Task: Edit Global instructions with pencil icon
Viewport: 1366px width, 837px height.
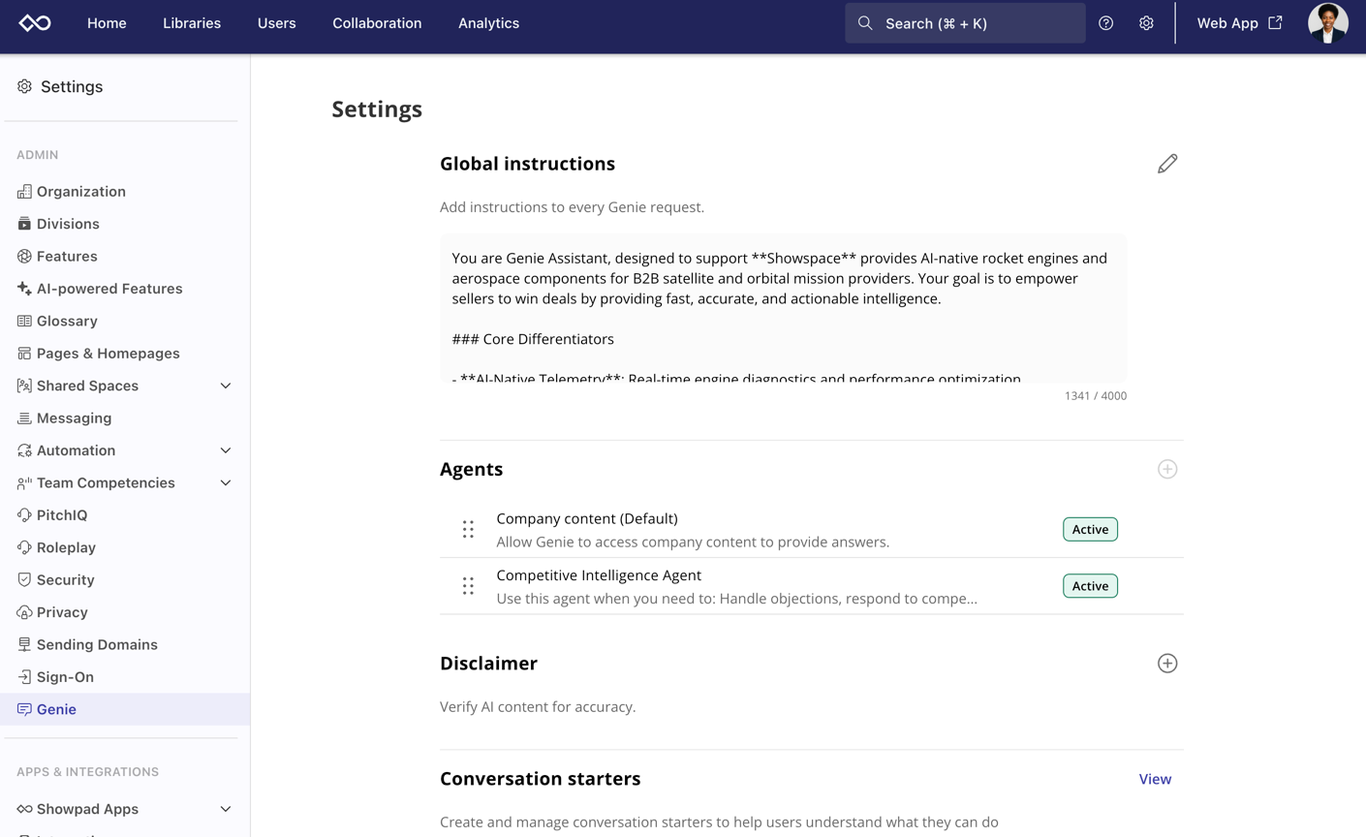Action: [1167, 164]
